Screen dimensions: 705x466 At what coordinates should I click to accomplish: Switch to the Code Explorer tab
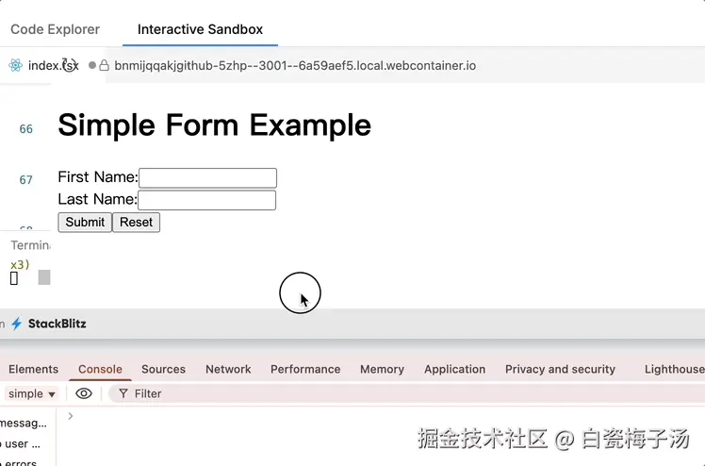55,29
